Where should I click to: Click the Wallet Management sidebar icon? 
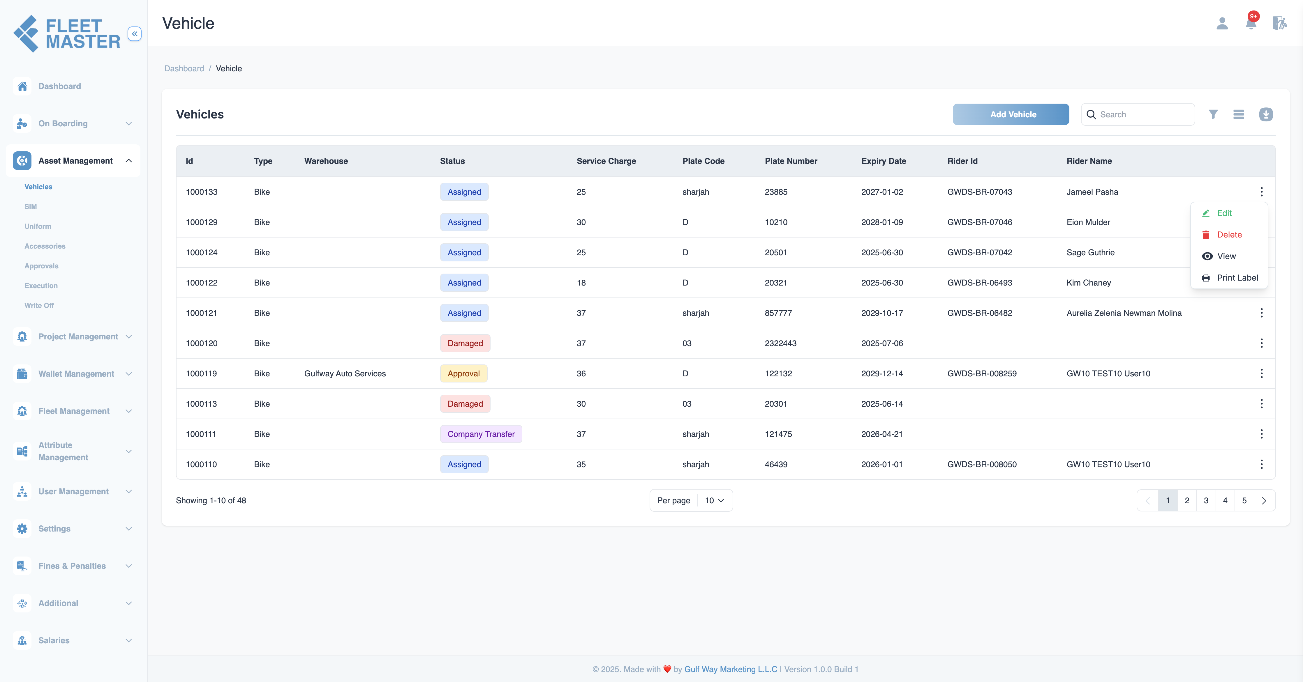pyautogui.click(x=22, y=374)
